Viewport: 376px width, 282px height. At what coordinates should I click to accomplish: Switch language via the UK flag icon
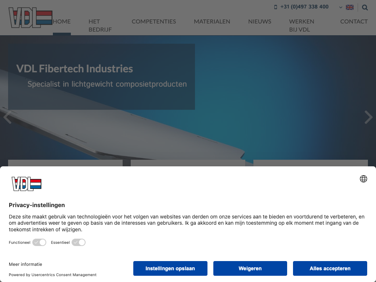(x=350, y=7)
